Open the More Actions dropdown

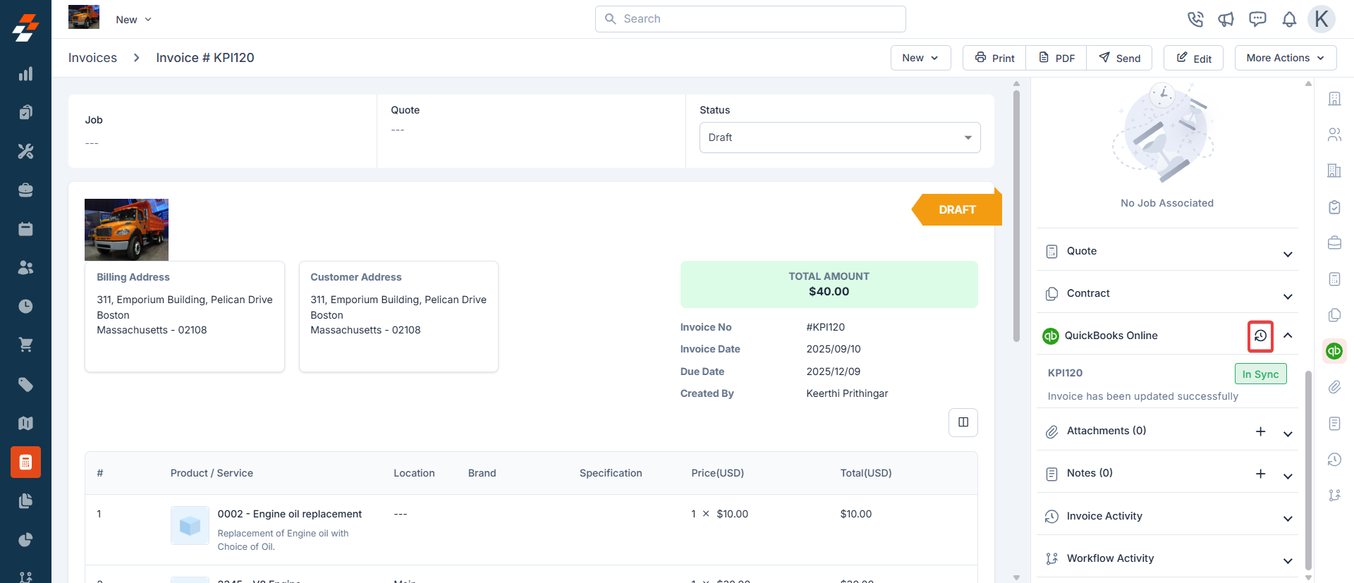[1285, 58]
